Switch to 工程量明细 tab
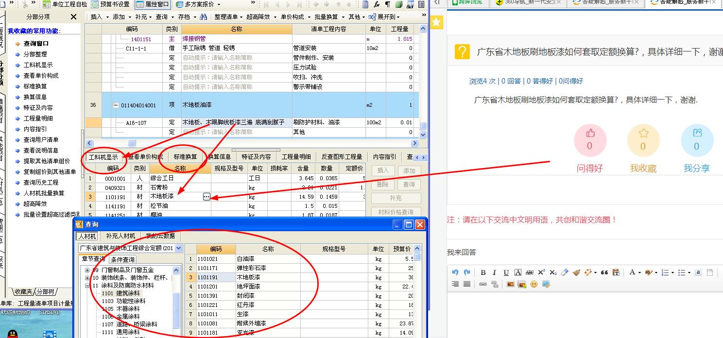The height and width of the screenshot is (338, 723). 296,157
